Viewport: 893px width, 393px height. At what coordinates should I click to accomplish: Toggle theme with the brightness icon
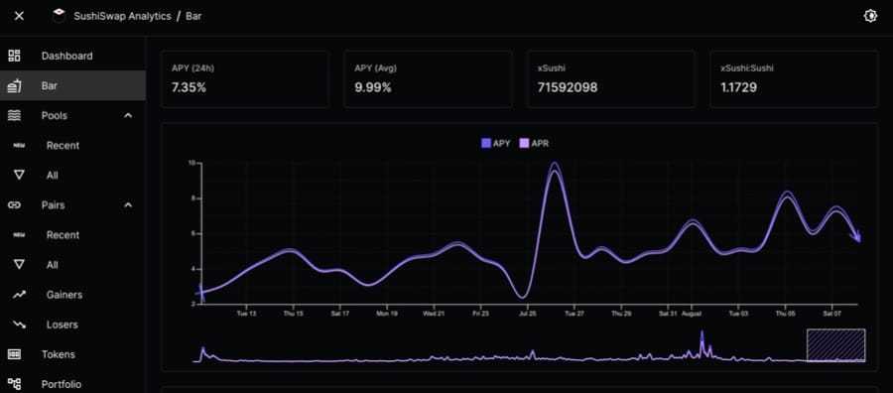tap(870, 16)
